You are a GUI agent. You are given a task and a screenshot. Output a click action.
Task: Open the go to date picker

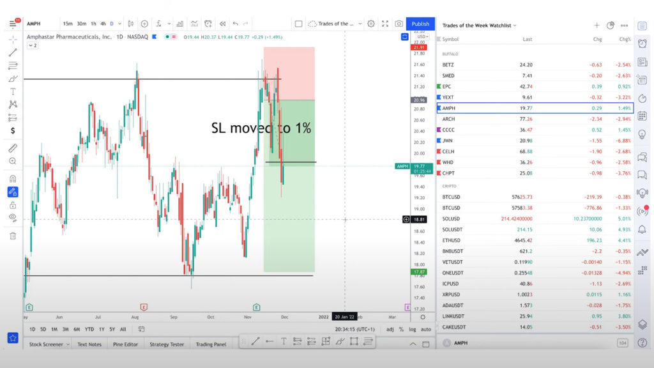(141, 329)
